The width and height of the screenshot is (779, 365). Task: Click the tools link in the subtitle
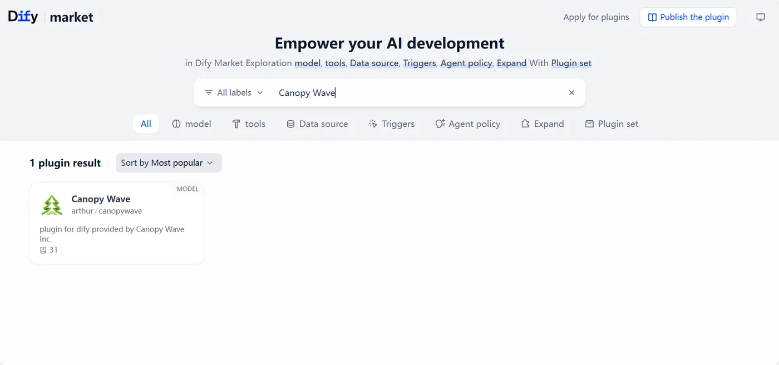(336, 63)
